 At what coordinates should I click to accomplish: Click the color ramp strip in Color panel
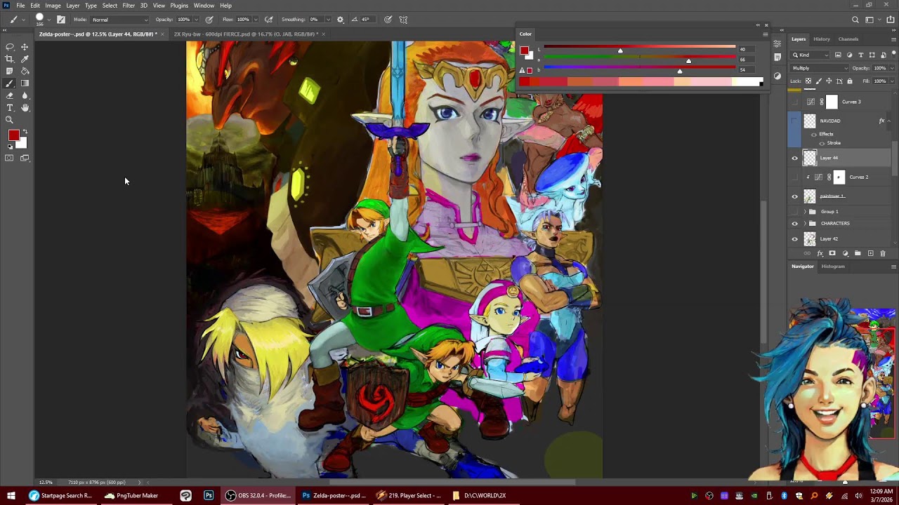(640, 82)
